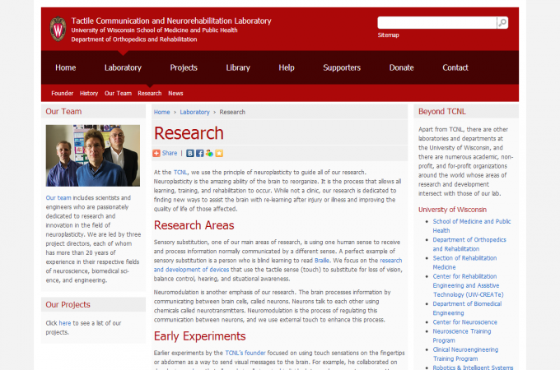This screenshot has height=370, width=560.
Task: Open the Projects menu item
Action: [x=184, y=67]
